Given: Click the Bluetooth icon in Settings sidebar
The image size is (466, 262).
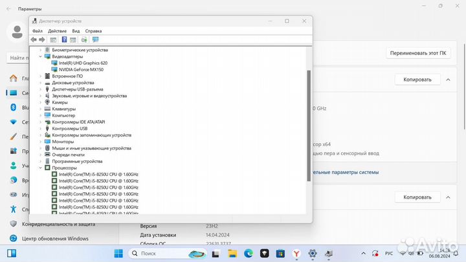Looking at the screenshot, I should click(x=14, y=107).
